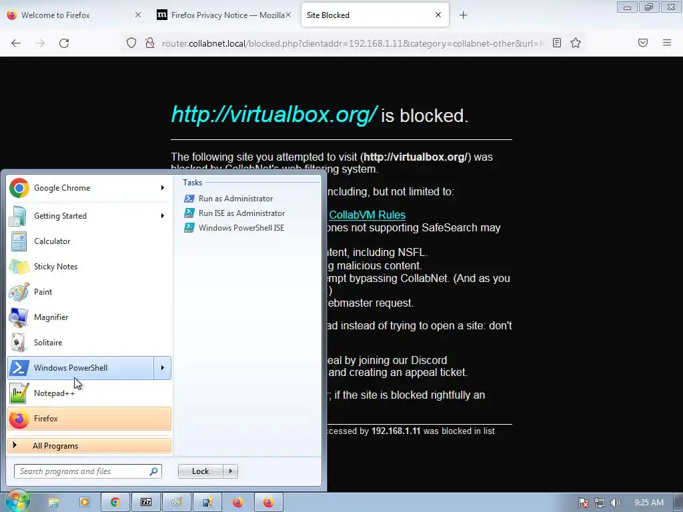This screenshot has height=512, width=683.
Task: Bookmark this page with the star icon
Action: 576,43
